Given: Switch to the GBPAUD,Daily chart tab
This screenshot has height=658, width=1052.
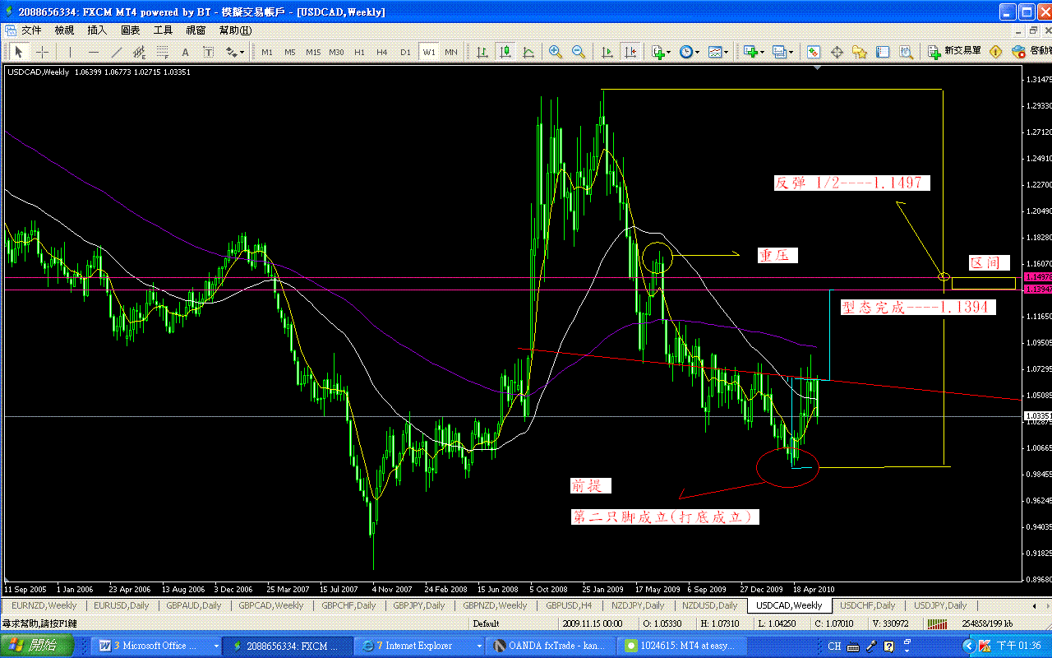Looking at the screenshot, I should pyautogui.click(x=193, y=605).
